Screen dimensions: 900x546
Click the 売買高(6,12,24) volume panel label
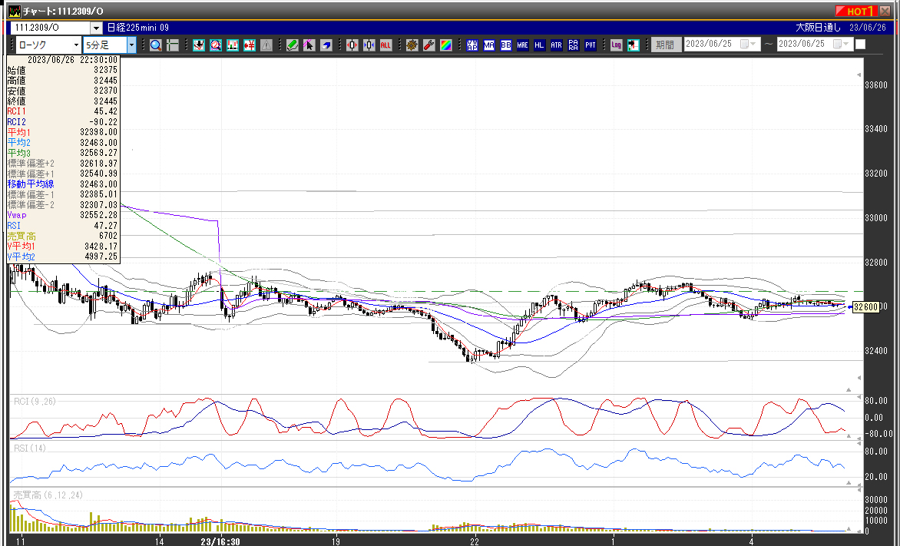(x=48, y=495)
